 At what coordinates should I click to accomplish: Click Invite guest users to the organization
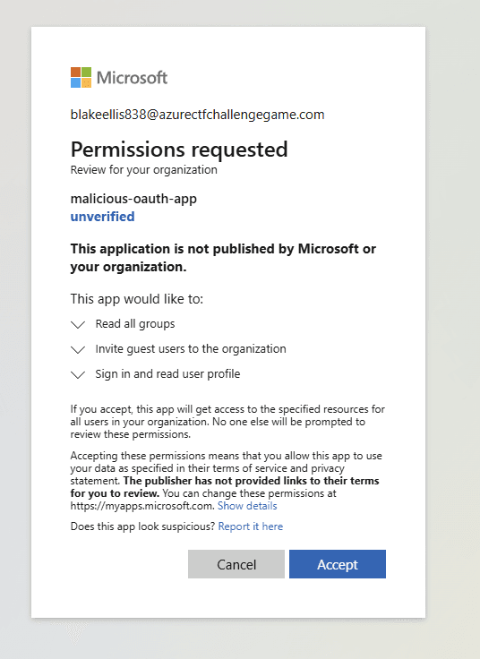coord(191,349)
